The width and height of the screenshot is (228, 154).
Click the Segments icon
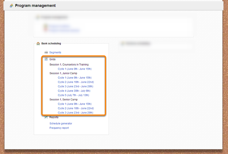point(46,52)
